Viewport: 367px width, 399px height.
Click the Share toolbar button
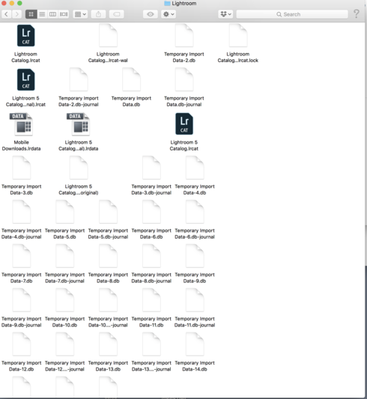[99, 14]
